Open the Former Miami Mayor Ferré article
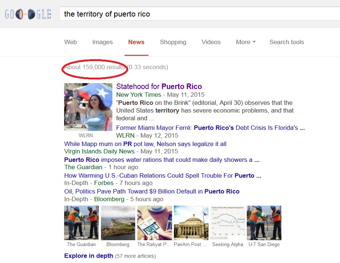The width and height of the screenshot is (340, 263). 211,128
